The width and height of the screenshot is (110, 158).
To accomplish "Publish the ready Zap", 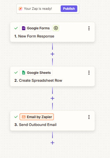I will 69,9.
